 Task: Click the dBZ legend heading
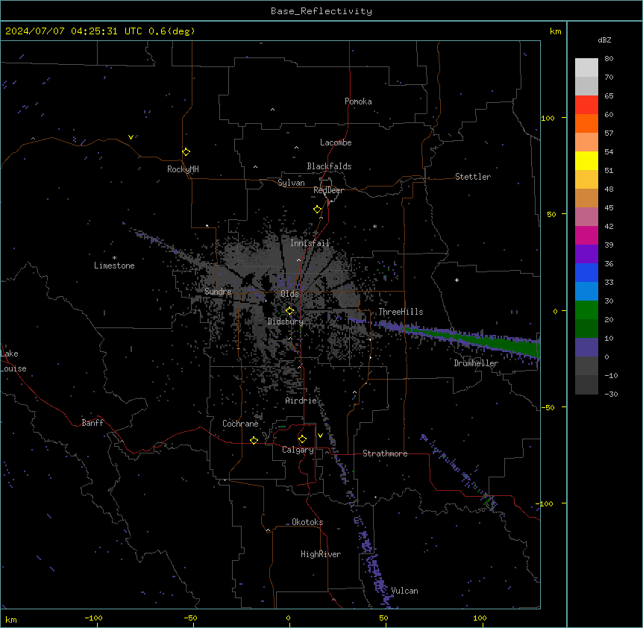coord(604,40)
